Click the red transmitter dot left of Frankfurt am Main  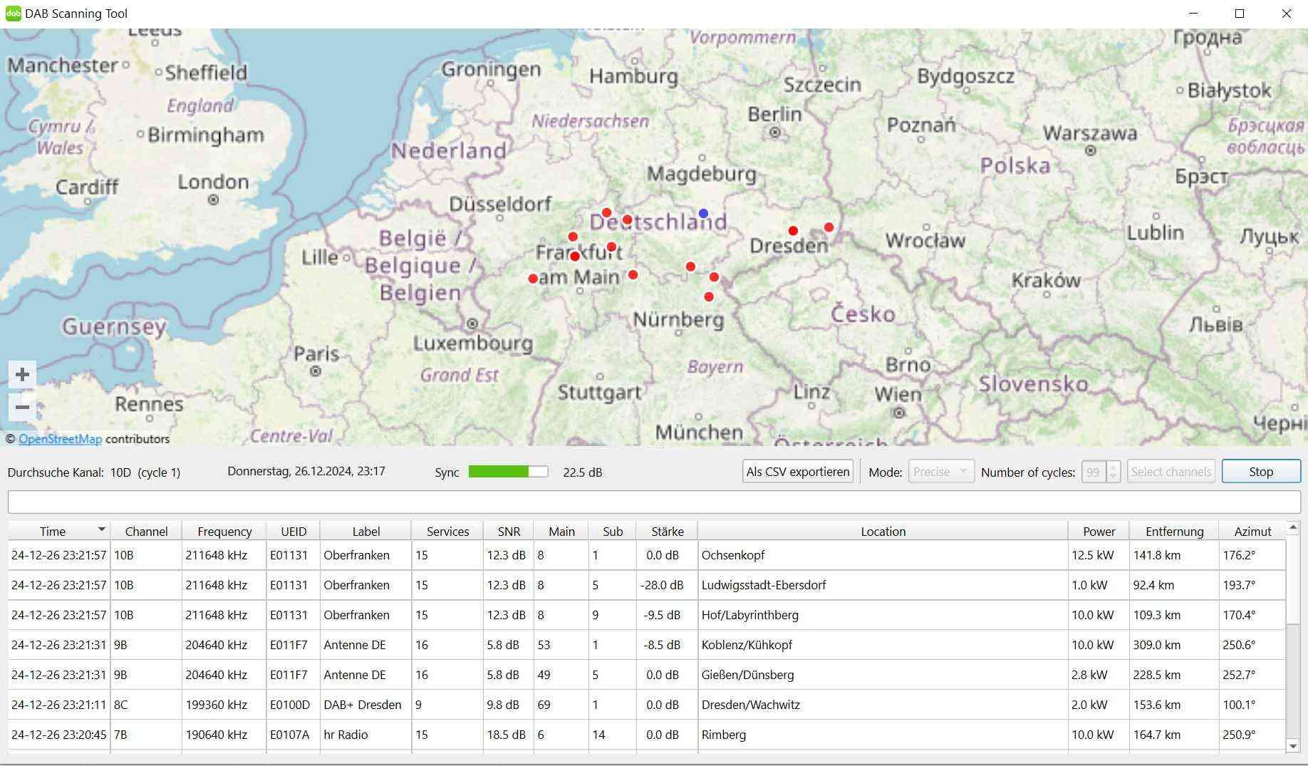point(533,279)
